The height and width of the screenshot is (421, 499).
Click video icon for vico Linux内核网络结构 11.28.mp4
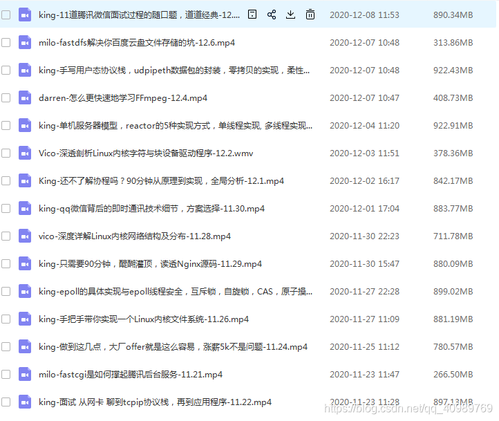pyautogui.click(x=25, y=236)
